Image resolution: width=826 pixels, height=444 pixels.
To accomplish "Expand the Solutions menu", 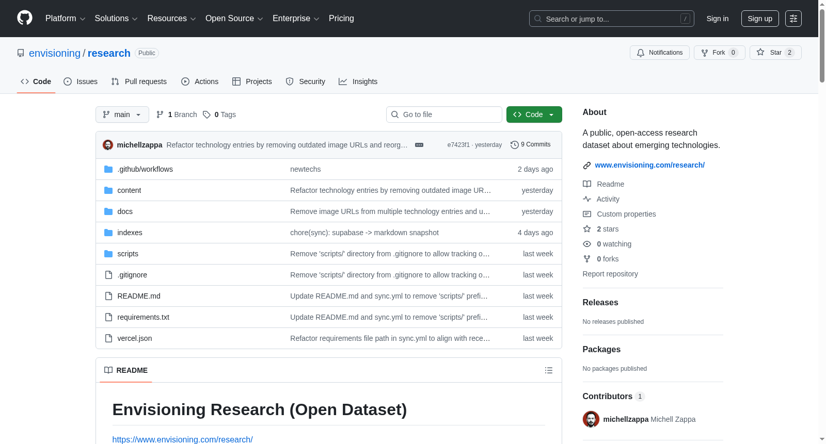I will (116, 19).
